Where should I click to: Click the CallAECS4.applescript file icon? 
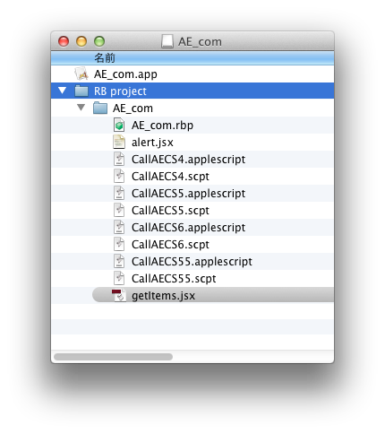pyautogui.click(x=119, y=159)
